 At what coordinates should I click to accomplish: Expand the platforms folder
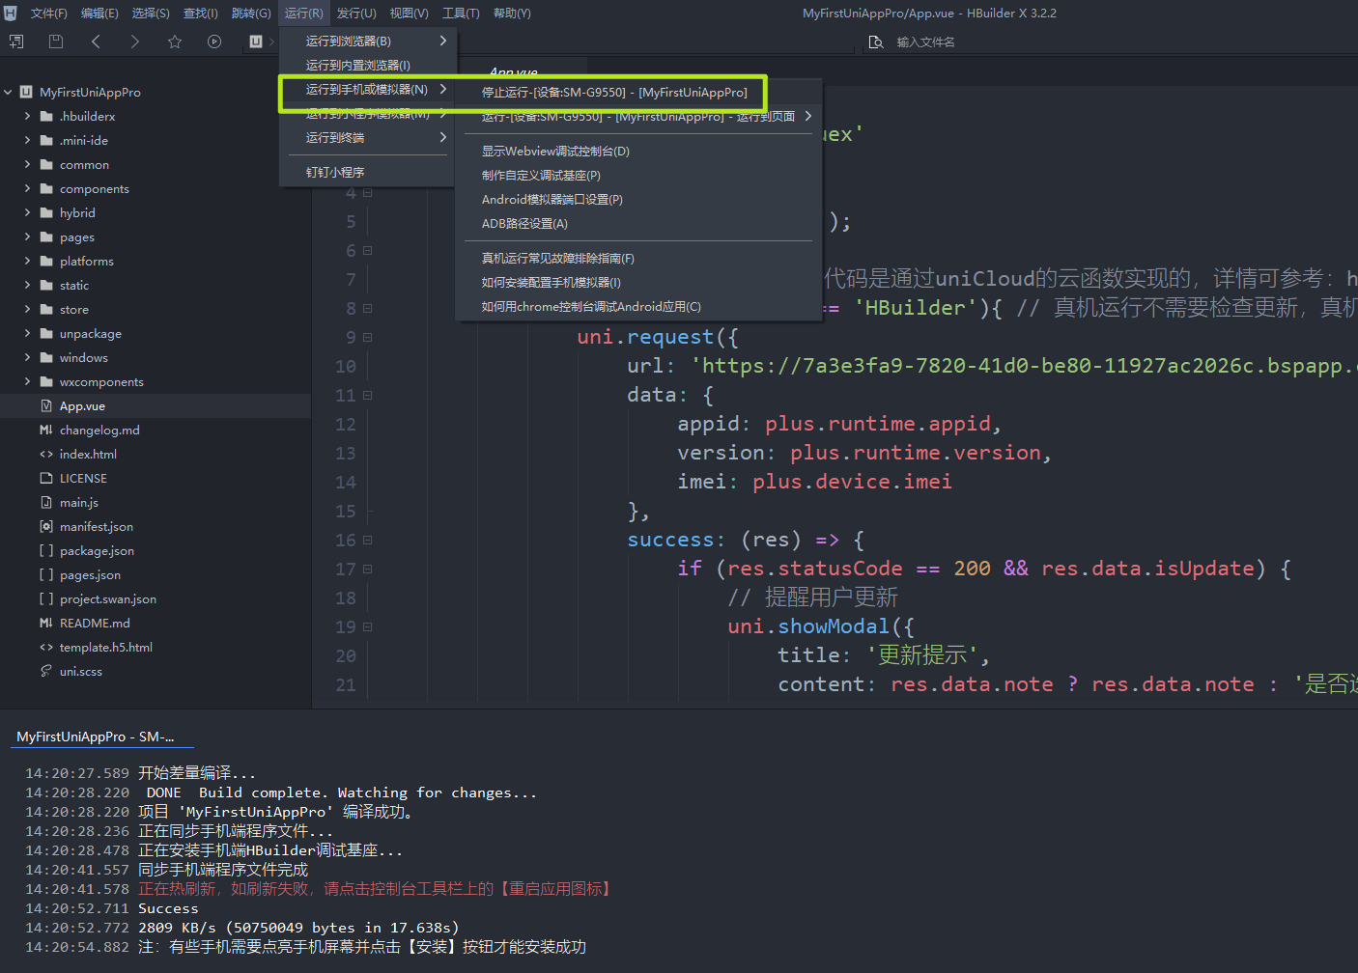27,262
